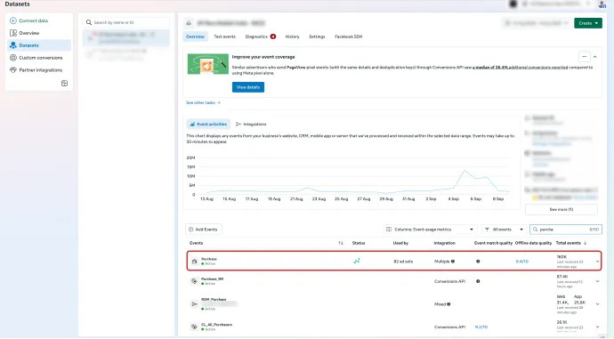Click the Connect data plus icon

point(13,20)
